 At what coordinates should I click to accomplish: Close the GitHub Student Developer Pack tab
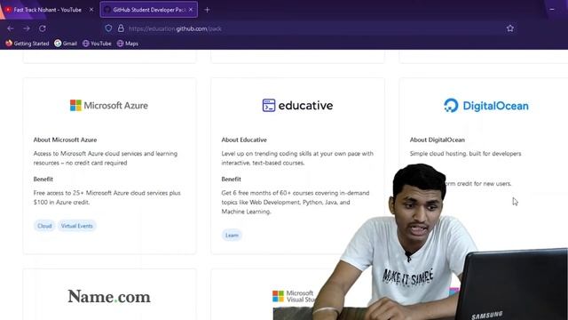(191, 10)
